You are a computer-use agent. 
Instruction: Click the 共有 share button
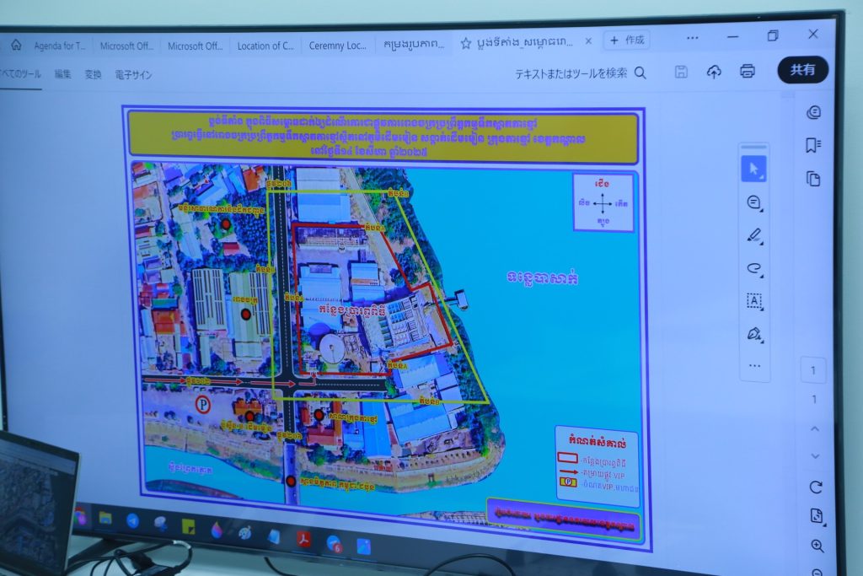coord(802,70)
